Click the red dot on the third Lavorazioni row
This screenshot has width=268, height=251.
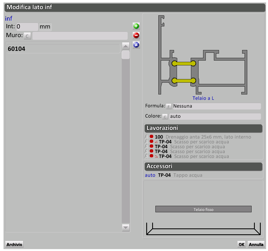point(151,146)
